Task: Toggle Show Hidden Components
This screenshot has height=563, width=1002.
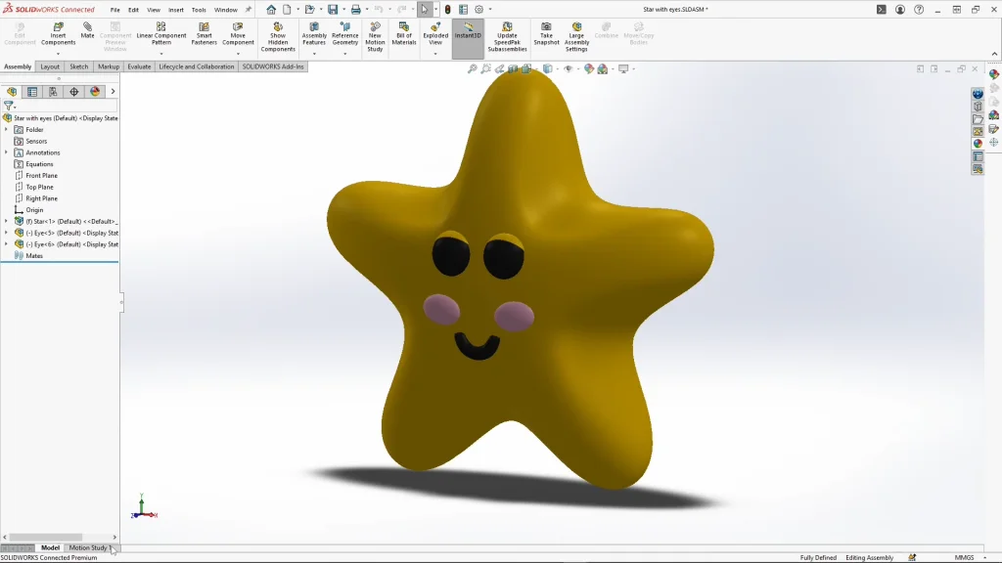Action: coord(278,32)
